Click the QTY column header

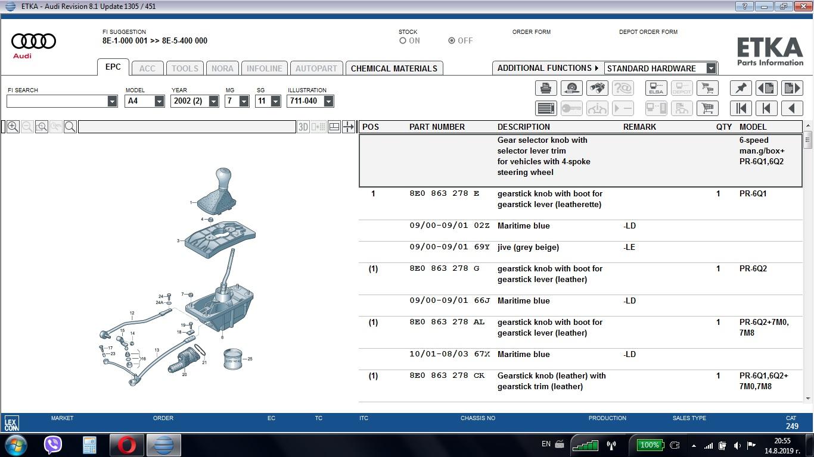(724, 127)
